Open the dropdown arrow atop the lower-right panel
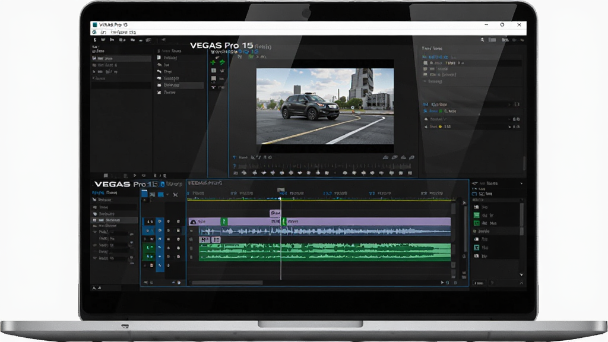 521,183
